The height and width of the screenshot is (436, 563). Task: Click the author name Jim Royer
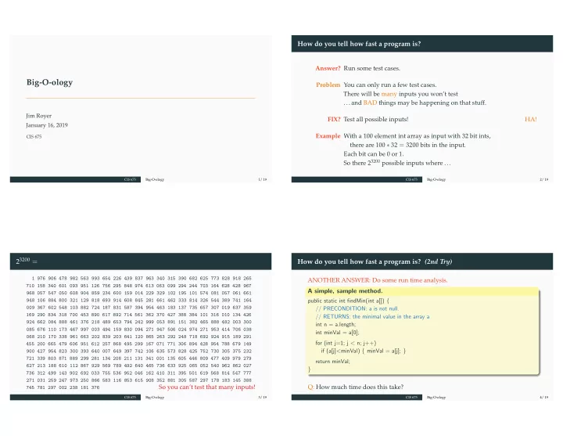click(39, 116)
